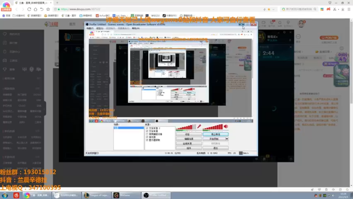Enable the '视频捕捉设备' source checkbox
This screenshot has height=199, width=353.
point(147,134)
